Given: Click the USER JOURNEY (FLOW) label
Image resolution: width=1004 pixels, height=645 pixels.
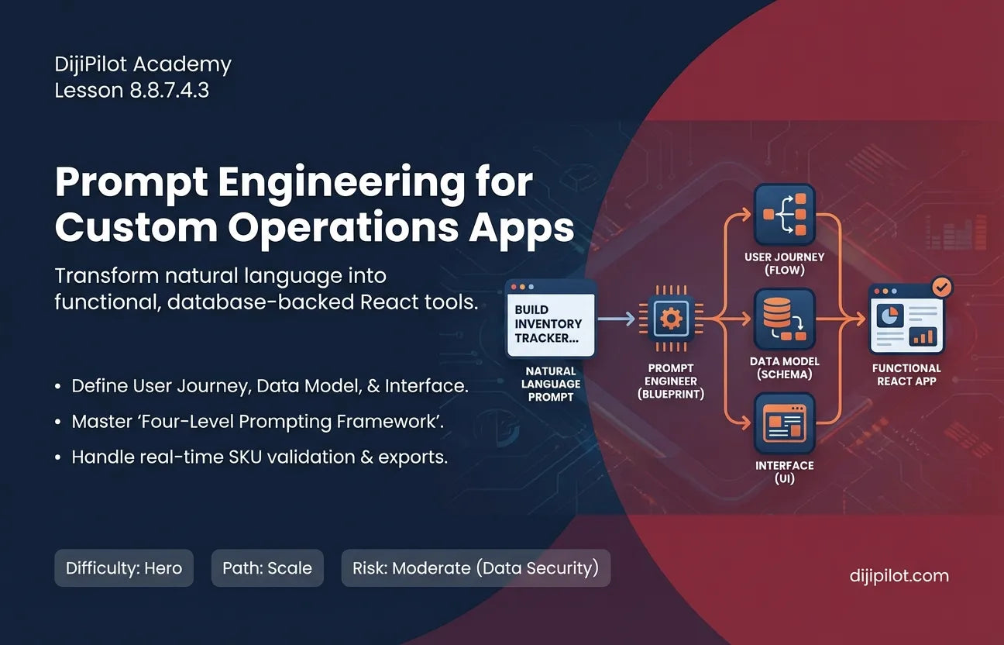Looking at the screenshot, I should (784, 264).
